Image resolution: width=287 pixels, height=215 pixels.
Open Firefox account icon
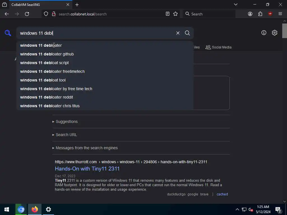coord(250,14)
